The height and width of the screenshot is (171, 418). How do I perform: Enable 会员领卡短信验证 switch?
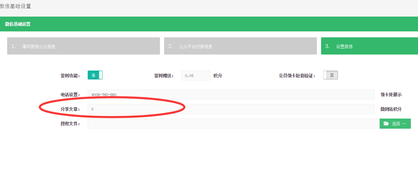point(331,75)
